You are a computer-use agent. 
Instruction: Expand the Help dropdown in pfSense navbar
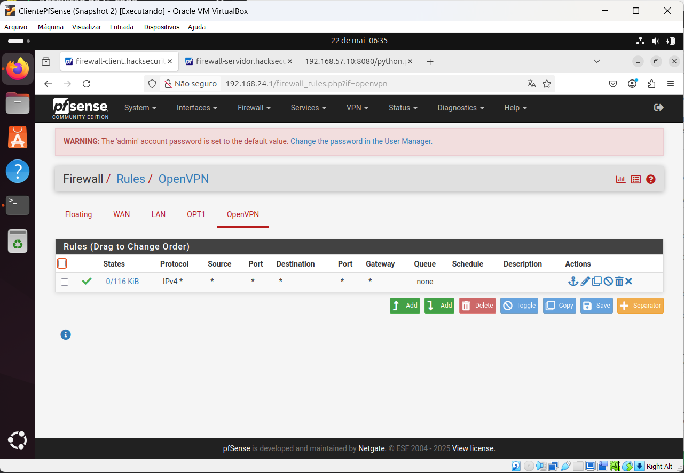(x=515, y=108)
